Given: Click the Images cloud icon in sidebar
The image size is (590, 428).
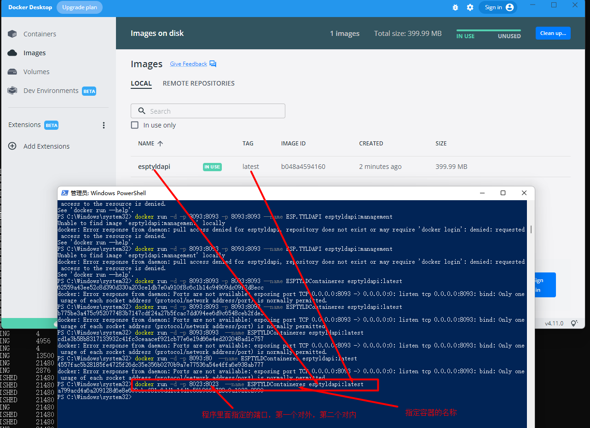Looking at the screenshot, I should point(12,53).
